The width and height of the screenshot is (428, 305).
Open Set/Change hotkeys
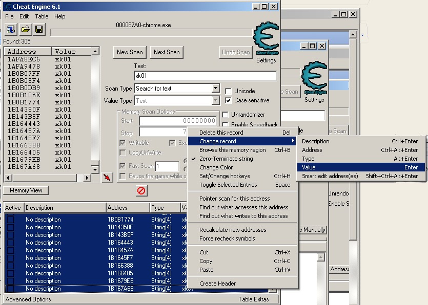(242, 176)
